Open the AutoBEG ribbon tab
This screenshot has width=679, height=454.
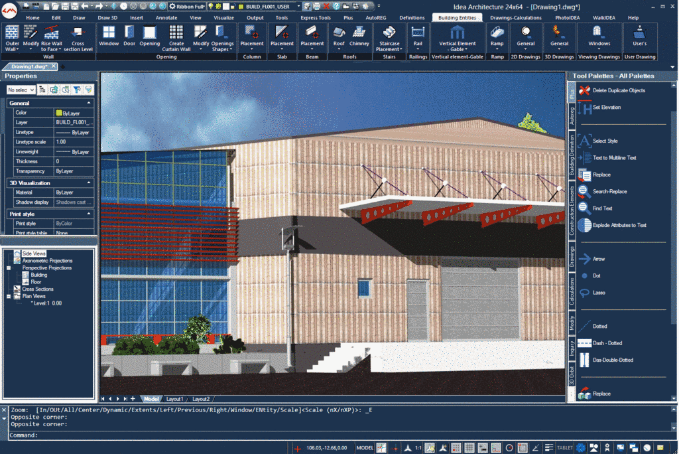click(x=375, y=18)
